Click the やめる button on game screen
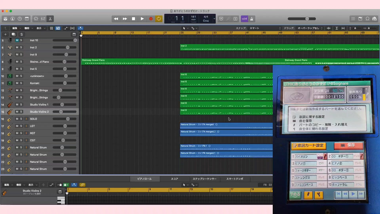The height and width of the screenshot is (214, 380). coord(295,195)
